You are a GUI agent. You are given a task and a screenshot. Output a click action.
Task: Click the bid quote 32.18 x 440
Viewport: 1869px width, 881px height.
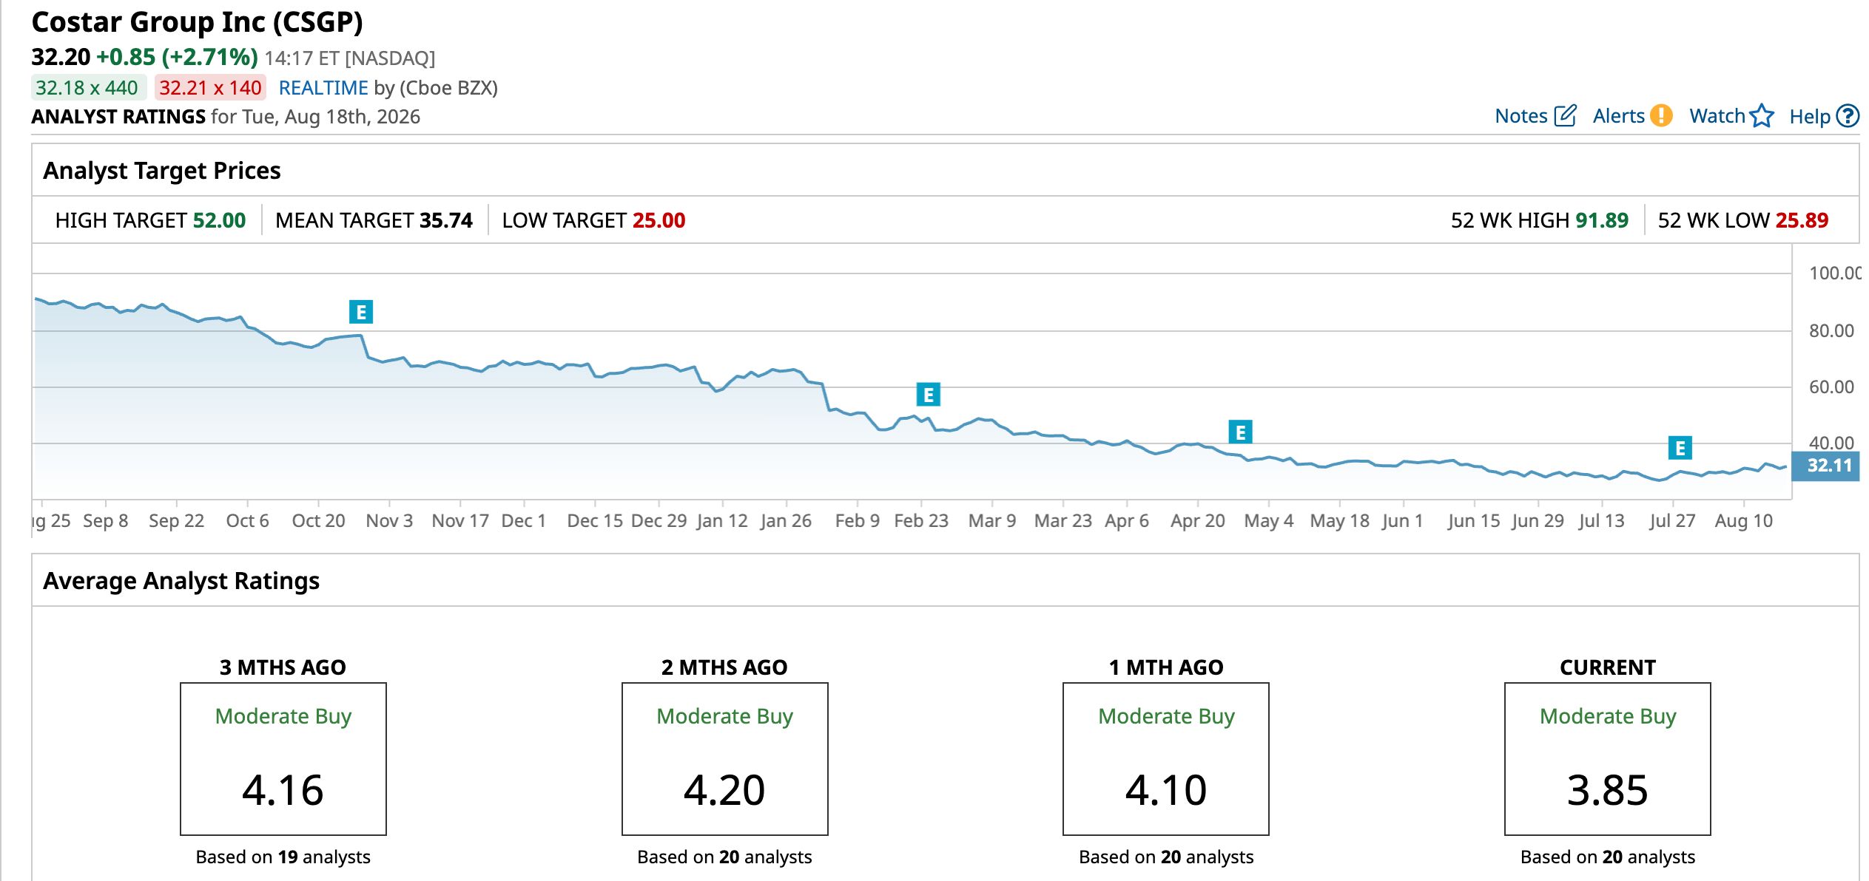tap(87, 88)
